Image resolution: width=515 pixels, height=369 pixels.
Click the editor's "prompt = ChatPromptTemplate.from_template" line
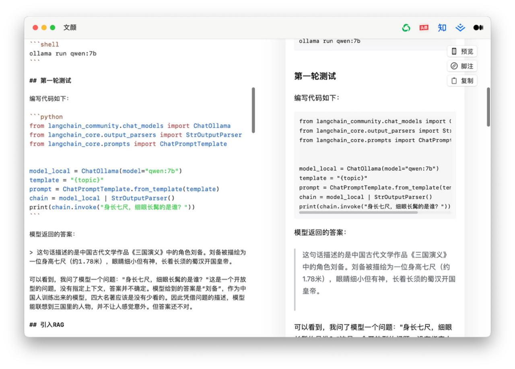tap(124, 189)
